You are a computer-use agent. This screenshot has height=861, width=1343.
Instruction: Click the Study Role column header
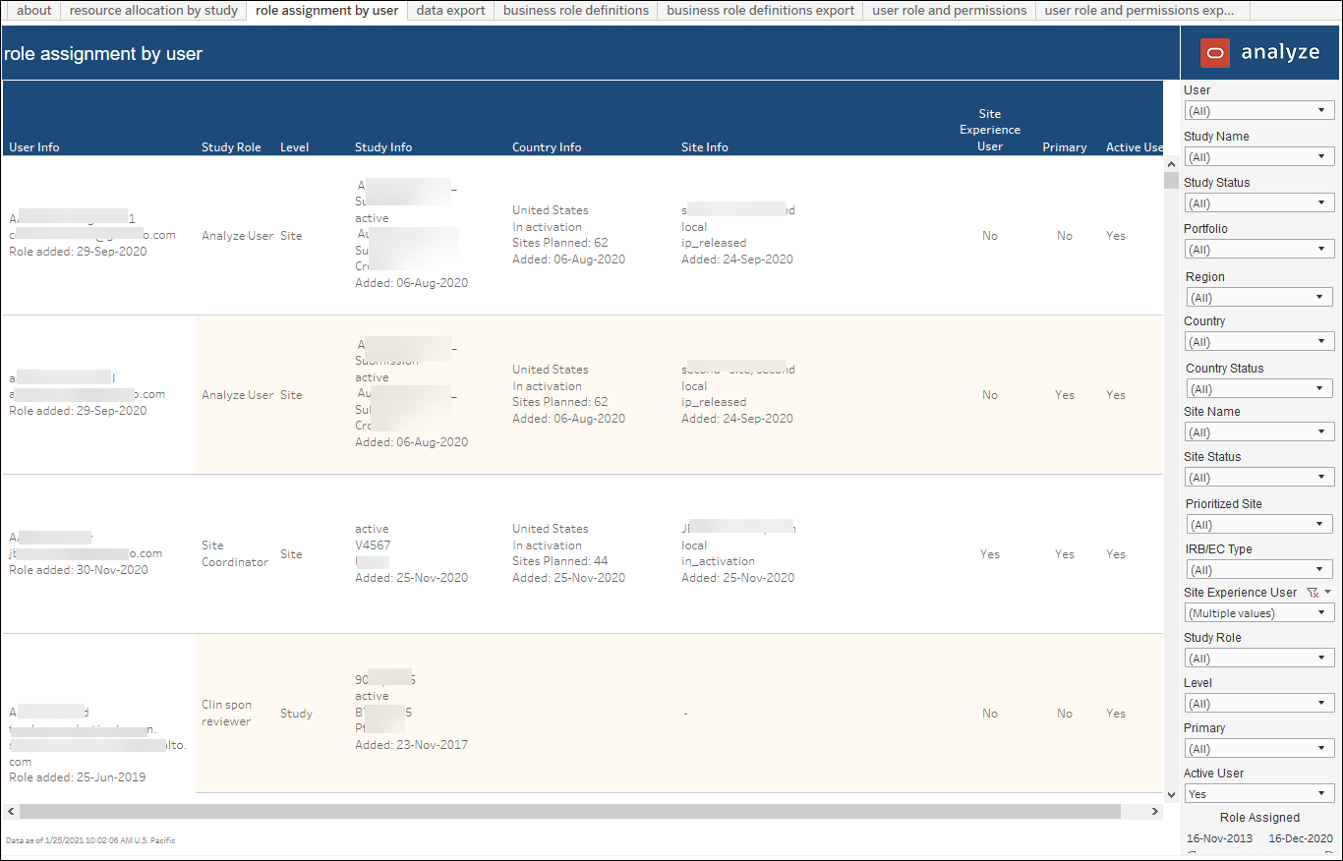pyautogui.click(x=231, y=147)
